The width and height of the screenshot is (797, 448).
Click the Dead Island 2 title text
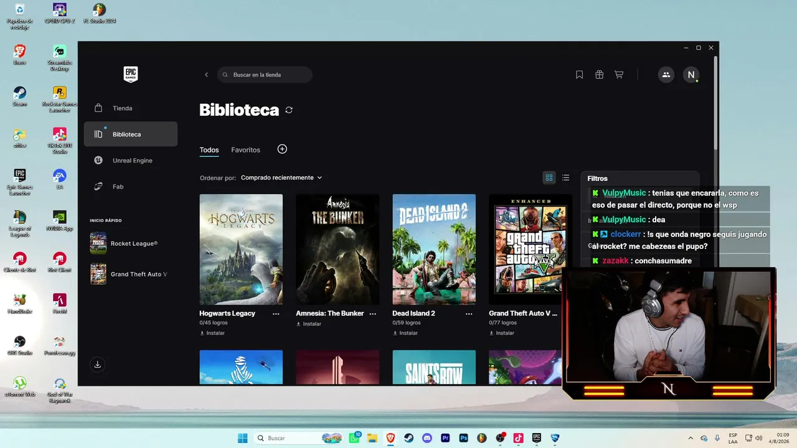(413, 314)
